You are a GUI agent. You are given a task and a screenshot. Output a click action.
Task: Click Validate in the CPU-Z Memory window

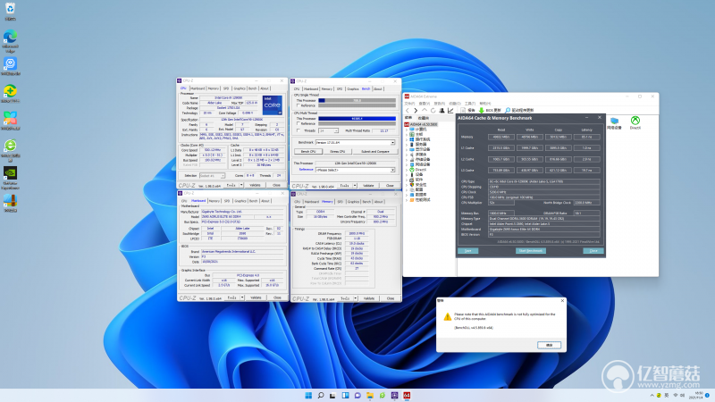point(369,298)
